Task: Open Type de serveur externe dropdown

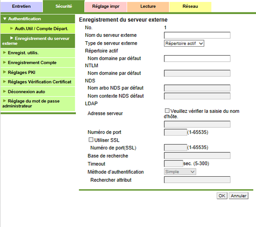Action: [x=184, y=43]
